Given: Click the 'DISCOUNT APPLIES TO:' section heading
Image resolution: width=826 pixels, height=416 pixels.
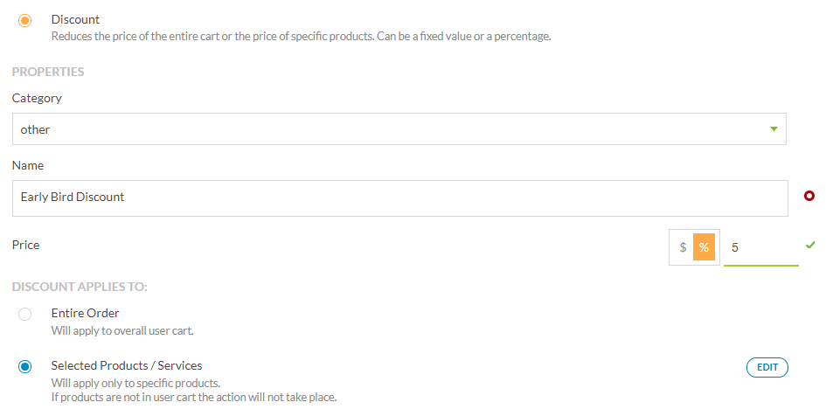Looking at the screenshot, I should (80, 287).
